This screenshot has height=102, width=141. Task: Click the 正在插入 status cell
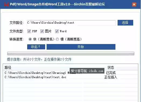click(x=111, y=77)
